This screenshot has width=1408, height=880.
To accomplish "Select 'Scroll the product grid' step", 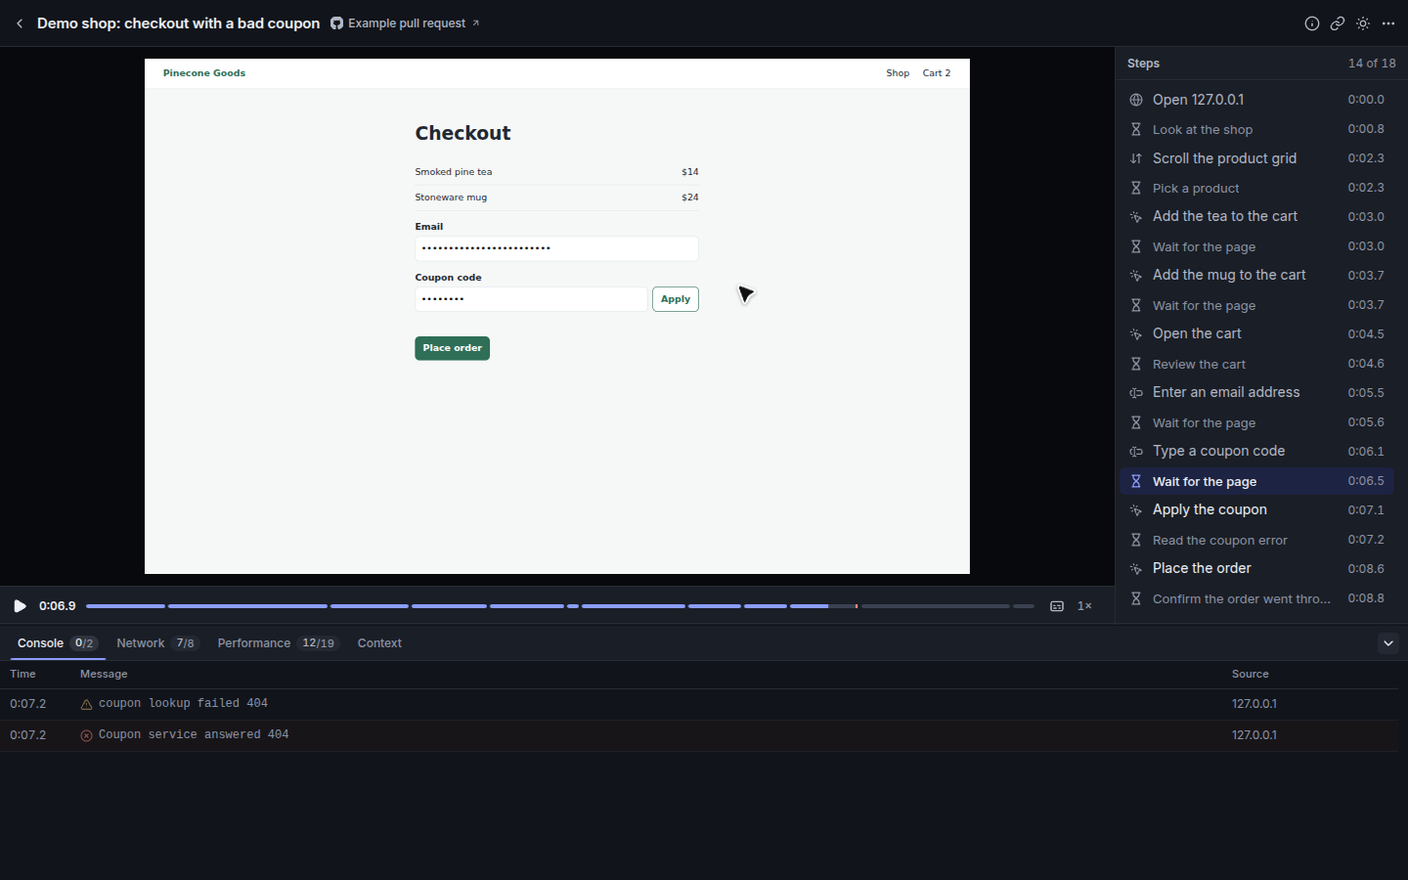I will coord(1256,158).
